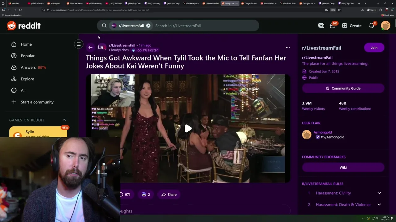Open a new browser tab with plus
The width and height of the screenshot is (396, 222).
[359, 3]
